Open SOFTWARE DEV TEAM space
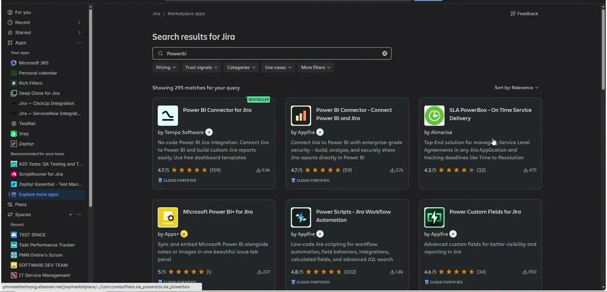The width and height of the screenshot is (607, 292). tap(43, 265)
